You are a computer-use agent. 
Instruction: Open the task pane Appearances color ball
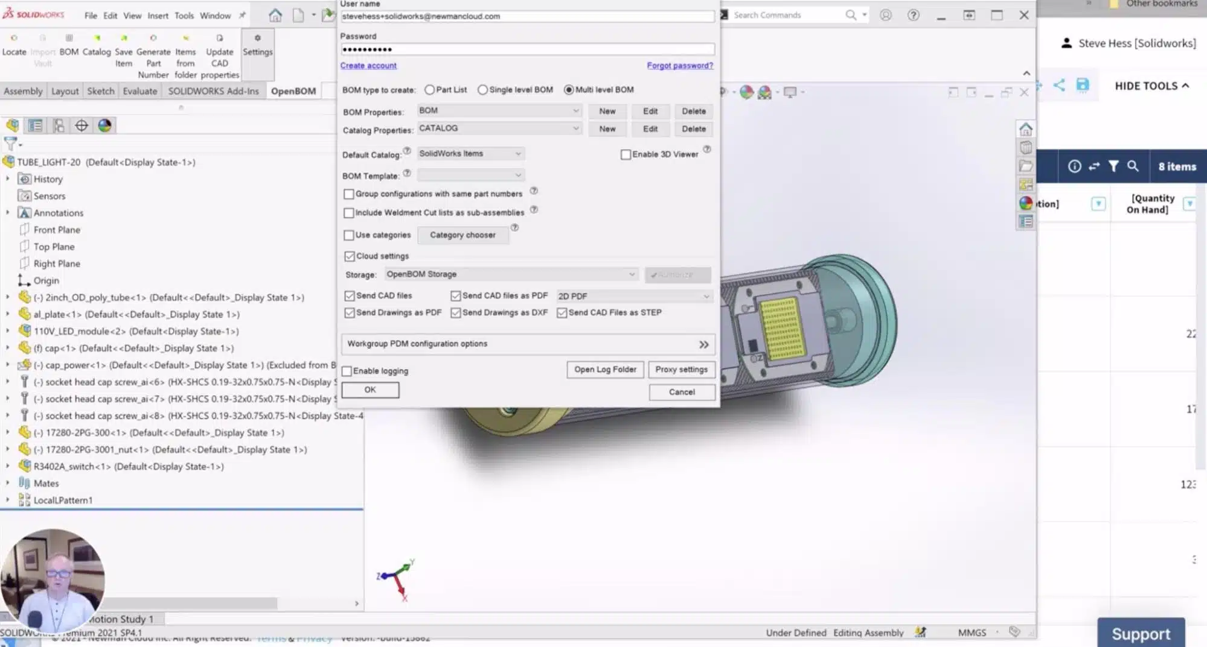[x=1026, y=203]
